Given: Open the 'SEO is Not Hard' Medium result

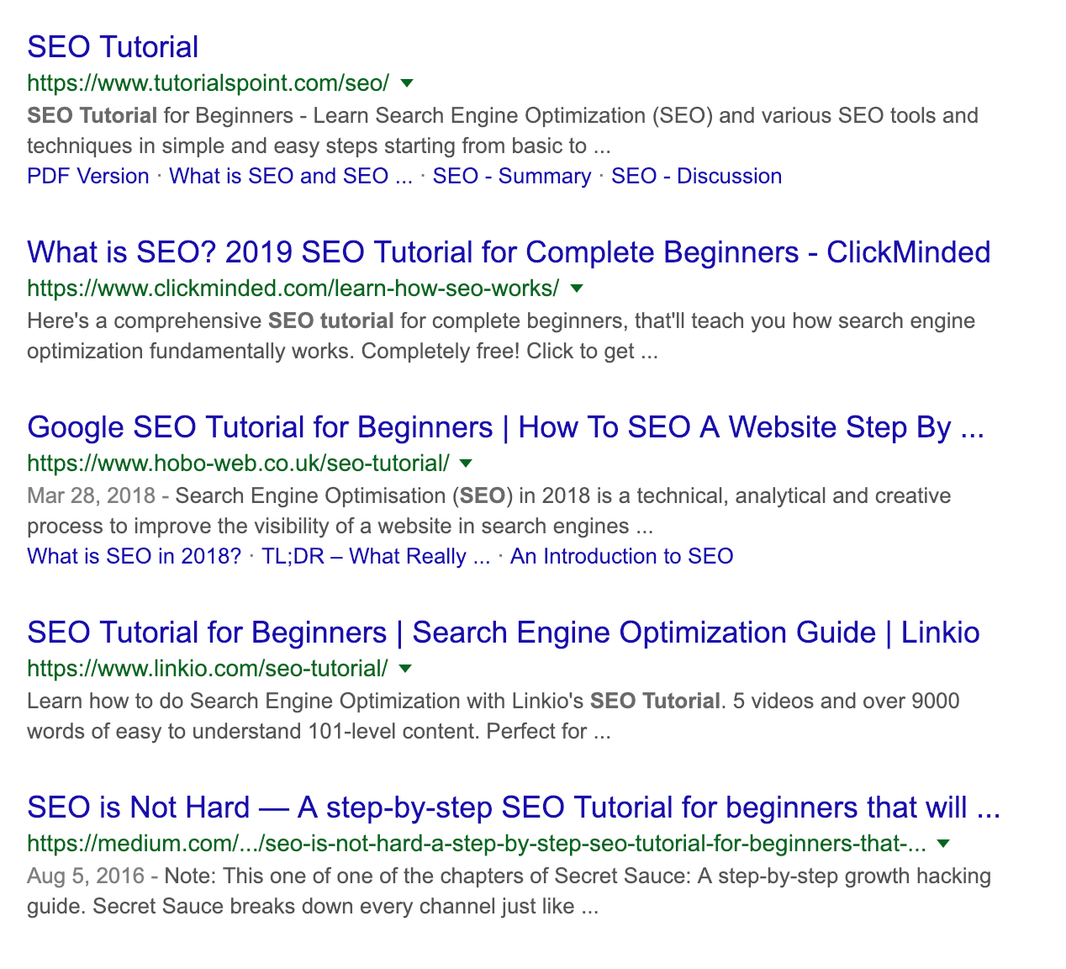Looking at the screenshot, I should pos(513,807).
